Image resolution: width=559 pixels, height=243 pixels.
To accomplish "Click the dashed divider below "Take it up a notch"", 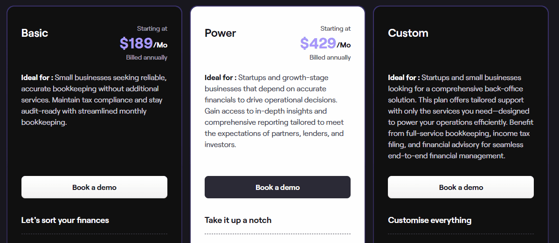I will pos(277,234).
